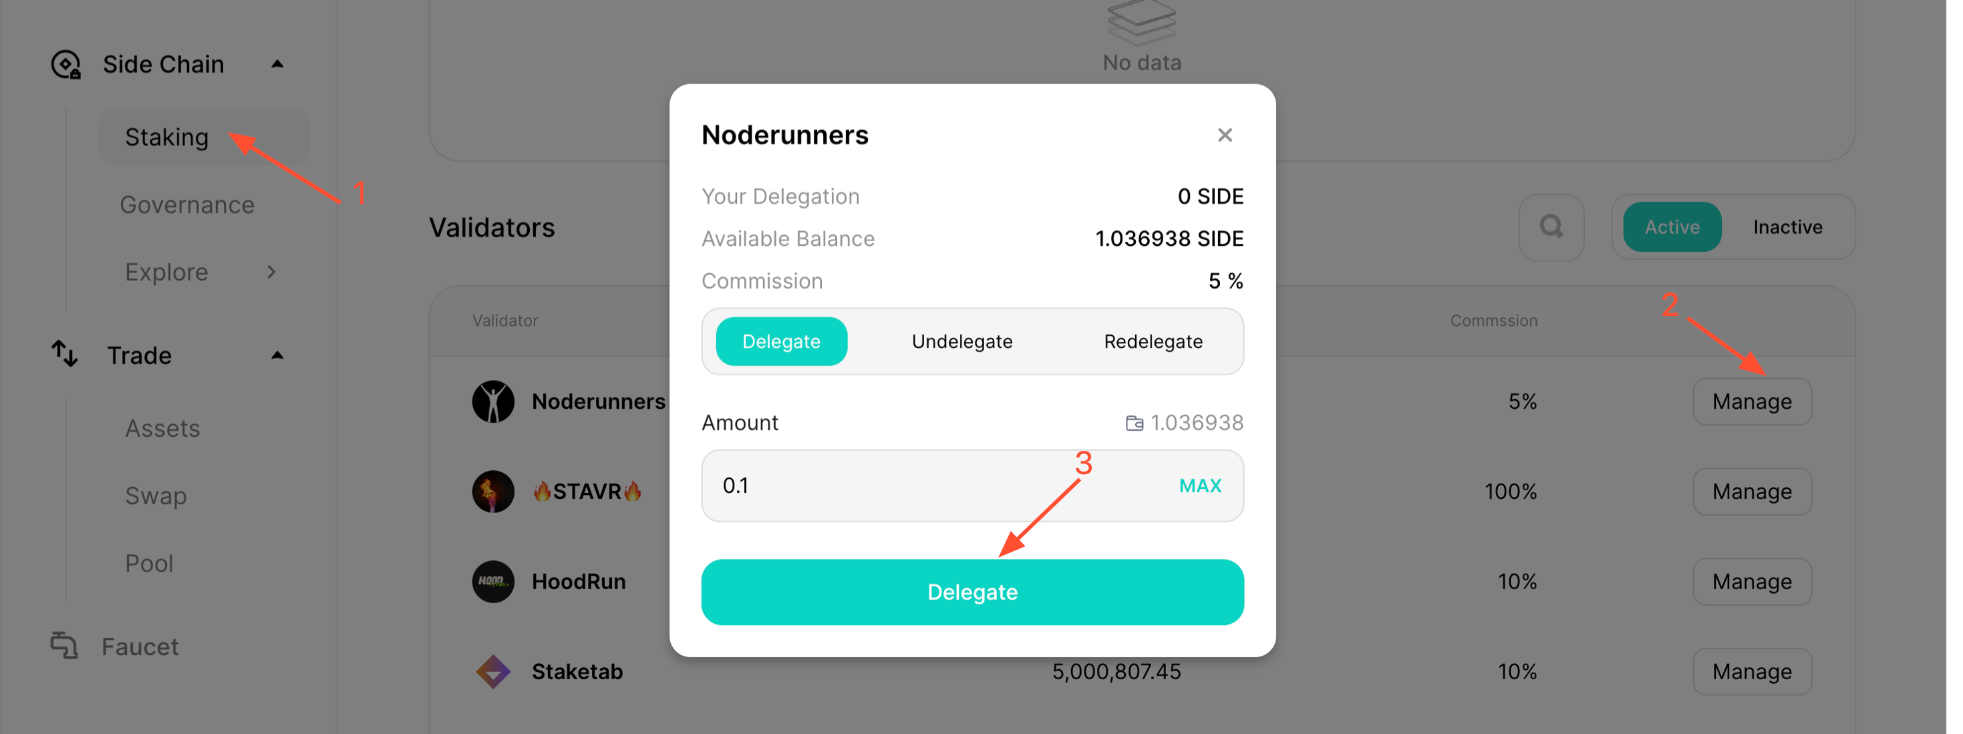Click the large Delegate confirm button
This screenshot has width=1963, height=734.
pyautogui.click(x=972, y=592)
